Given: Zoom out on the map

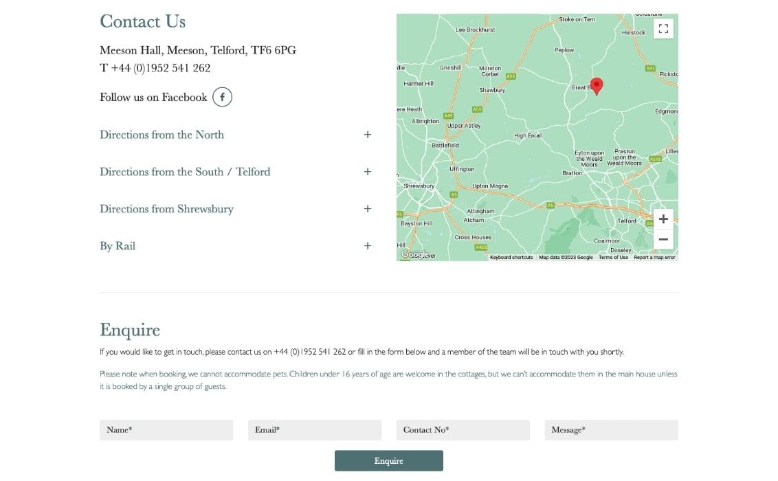Looking at the screenshot, I should tap(663, 240).
